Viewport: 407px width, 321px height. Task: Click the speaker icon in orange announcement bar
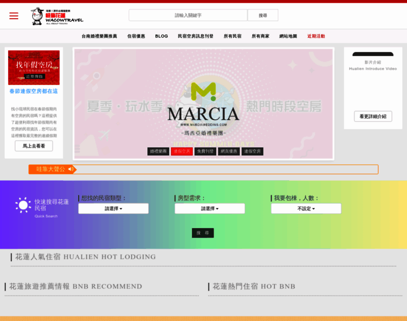pos(71,169)
